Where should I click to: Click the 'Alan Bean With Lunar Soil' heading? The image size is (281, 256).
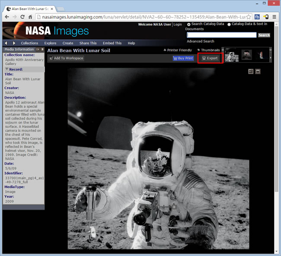click(x=79, y=51)
